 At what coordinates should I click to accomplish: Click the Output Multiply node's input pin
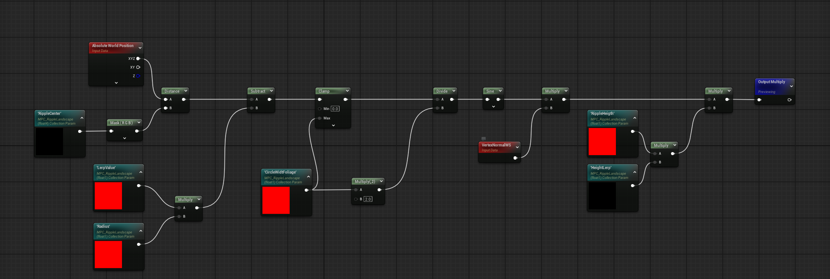pyautogui.click(x=759, y=100)
